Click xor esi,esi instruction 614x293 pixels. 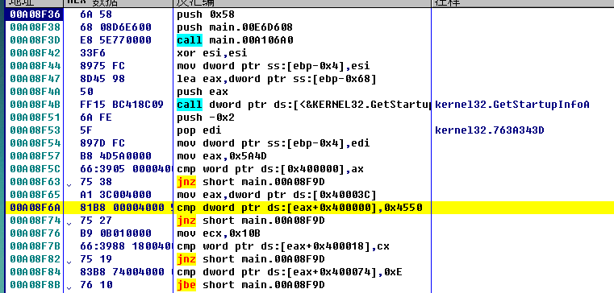(x=212, y=53)
